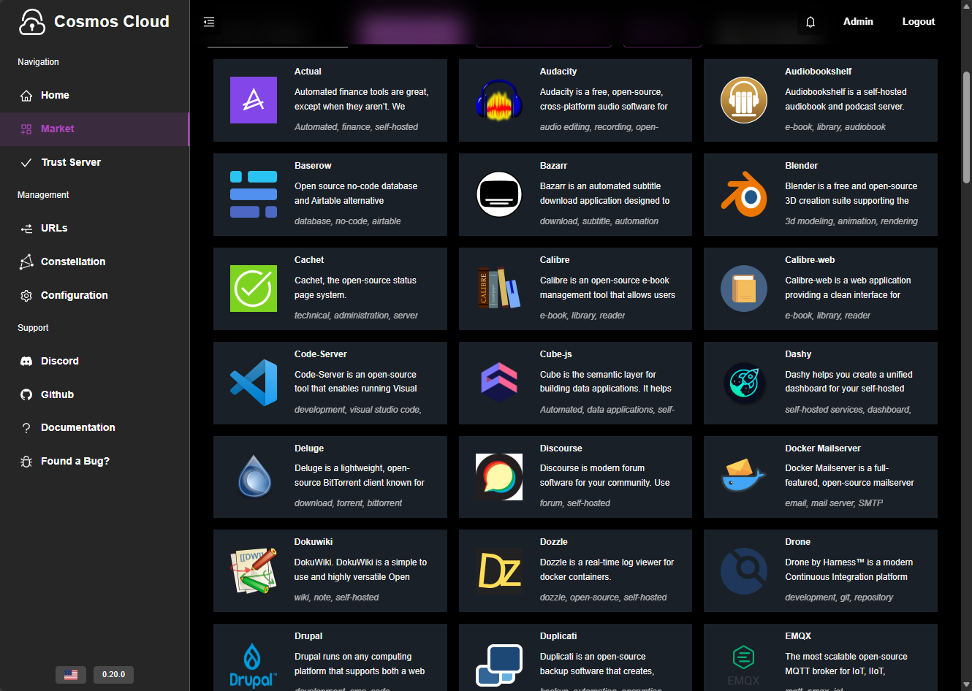Click the Deluge title text
The height and width of the screenshot is (691, 972).
tap(309, 448)
